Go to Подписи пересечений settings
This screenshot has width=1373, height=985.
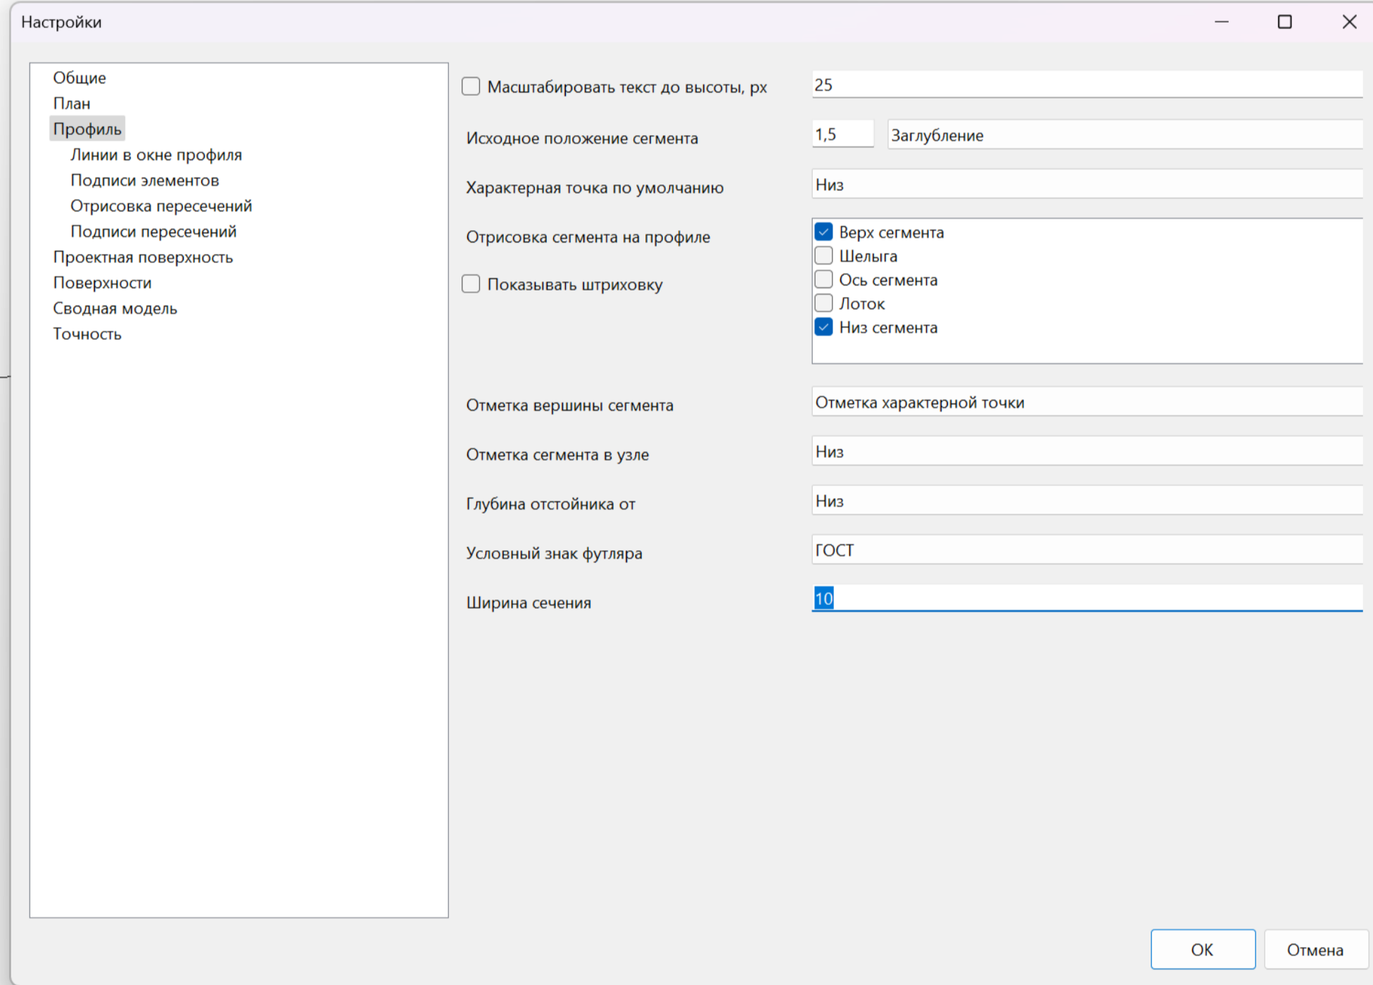click(x=153, y=231)
